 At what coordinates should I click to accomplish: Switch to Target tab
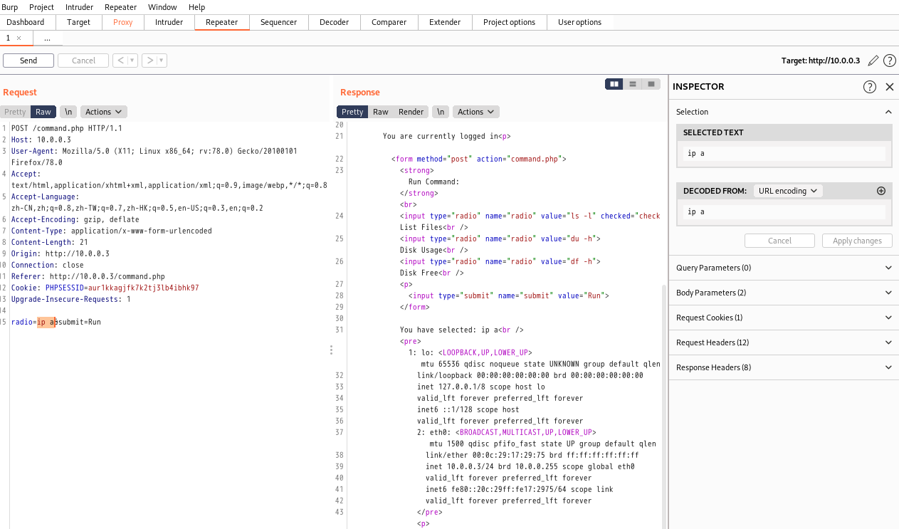(x=79, y=22)
